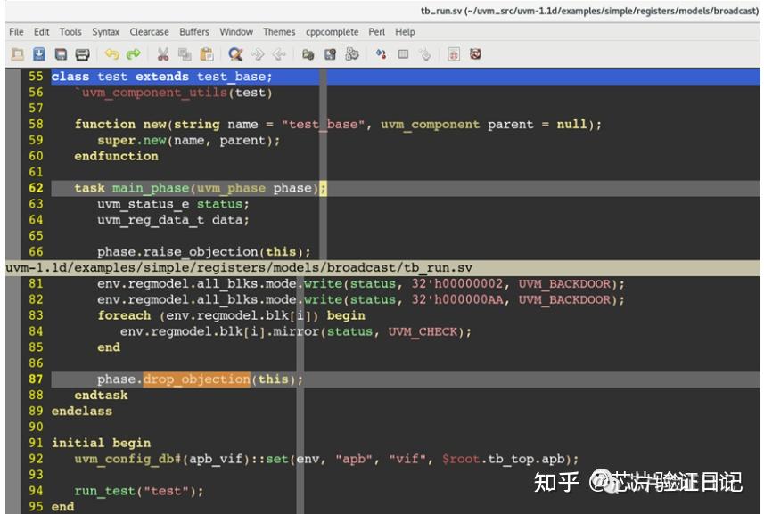Click 'endclass' on line 89

point(82,411)
